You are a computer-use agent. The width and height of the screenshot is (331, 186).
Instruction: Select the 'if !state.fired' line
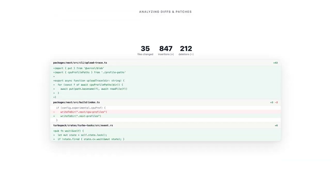coord(165,139)
